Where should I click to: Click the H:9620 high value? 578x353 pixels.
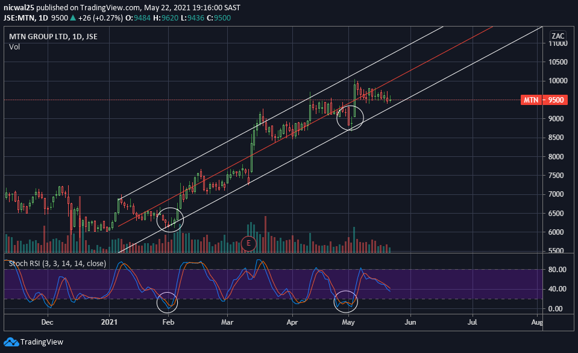pos(166,17)
